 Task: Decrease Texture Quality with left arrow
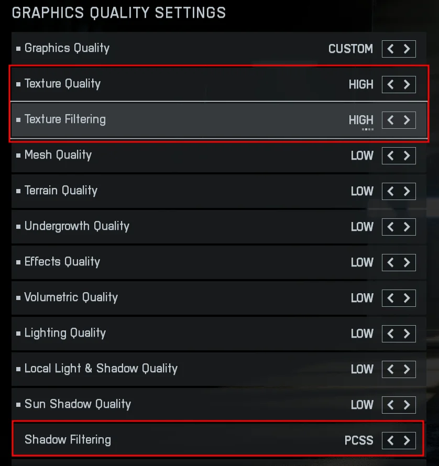click(391, 84)
